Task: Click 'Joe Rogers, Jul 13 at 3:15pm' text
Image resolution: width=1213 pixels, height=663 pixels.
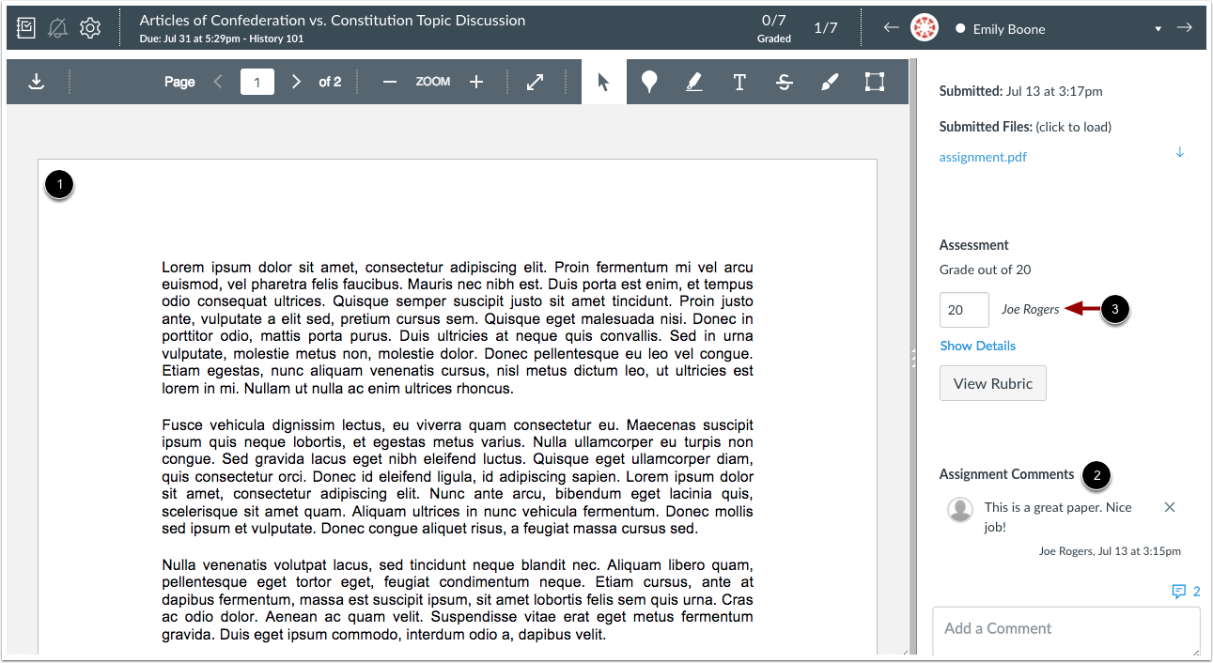Action: click(x=1110, y=551)
